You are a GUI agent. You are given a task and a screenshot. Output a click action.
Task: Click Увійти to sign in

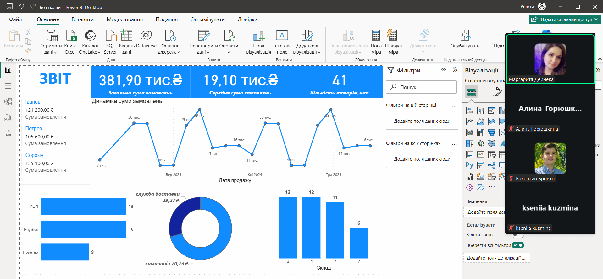coord(527,7)
